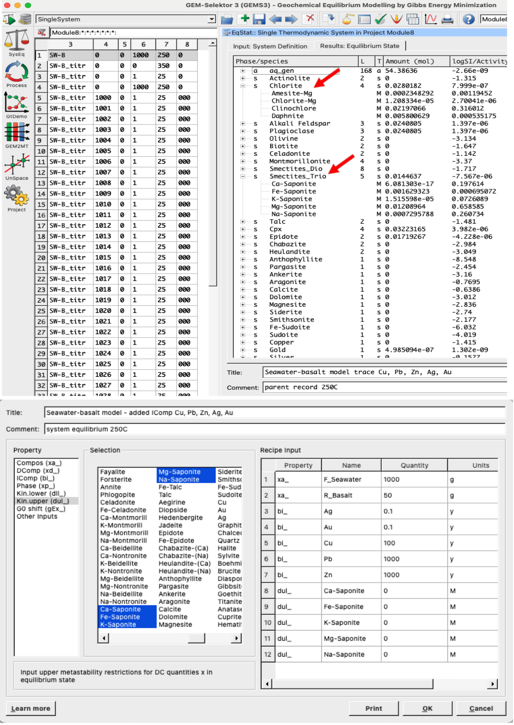The height and width of the screenshot is (725, 514).
Task: Select IComp (bi_) in Property list
Action: click(x=35, y=478)
